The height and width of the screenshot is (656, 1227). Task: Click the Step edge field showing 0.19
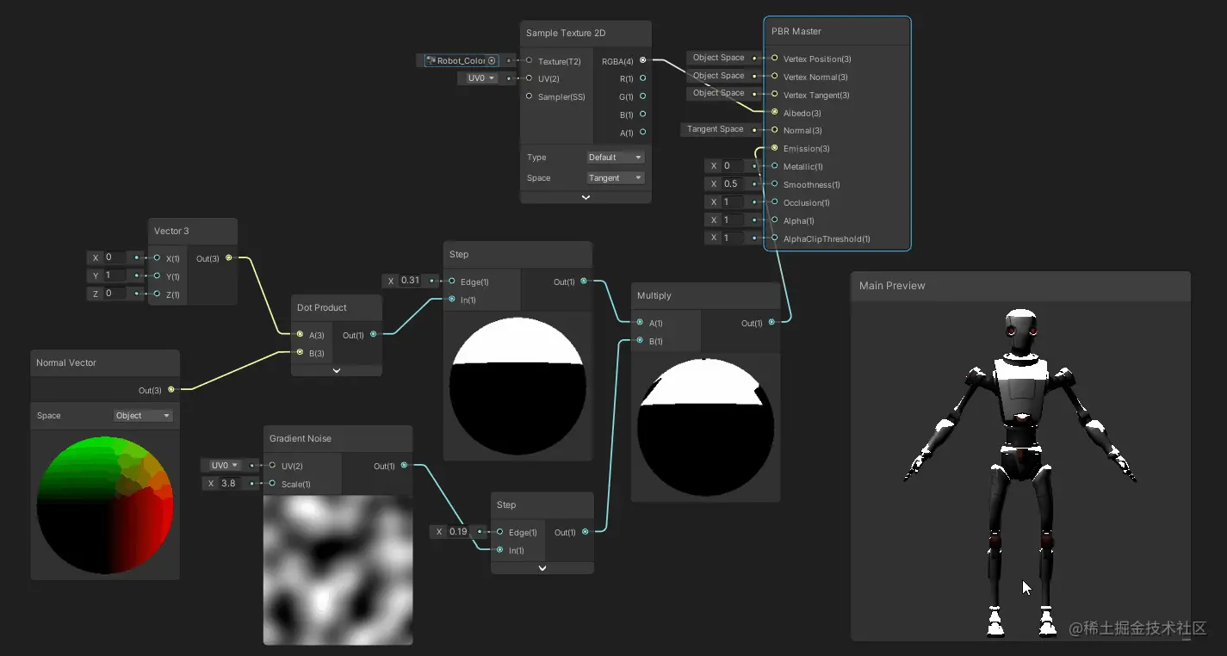pyautogui.click(x=459, y=532)
